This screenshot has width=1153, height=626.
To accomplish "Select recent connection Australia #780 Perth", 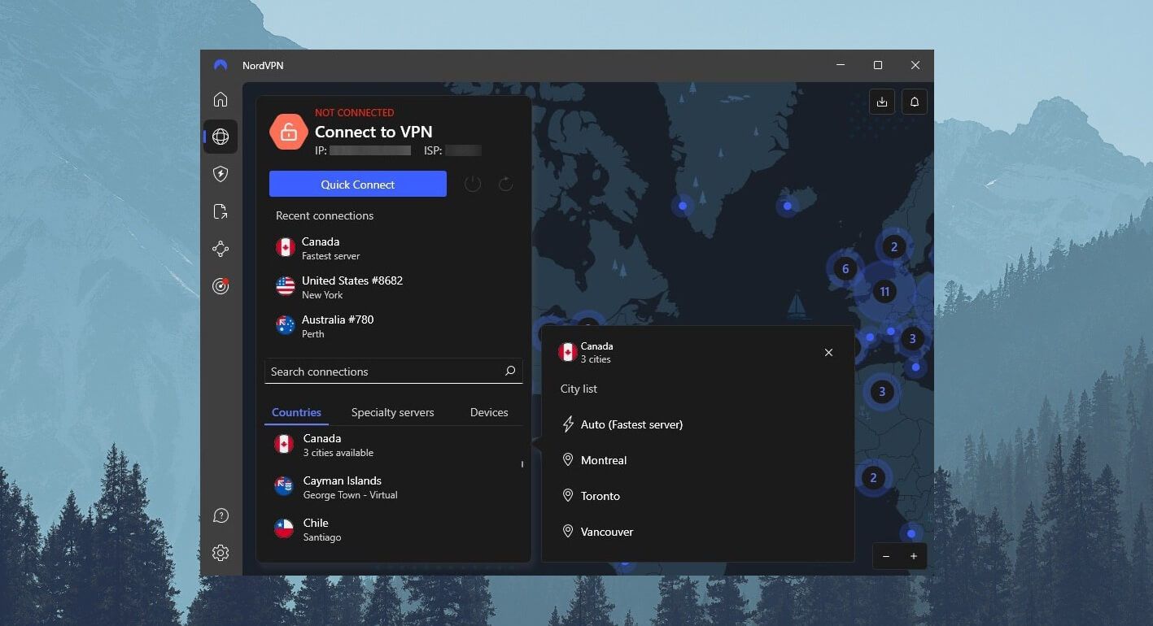I will (395, 326).
